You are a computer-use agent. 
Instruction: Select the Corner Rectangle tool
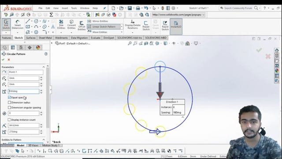pos(28,26)
